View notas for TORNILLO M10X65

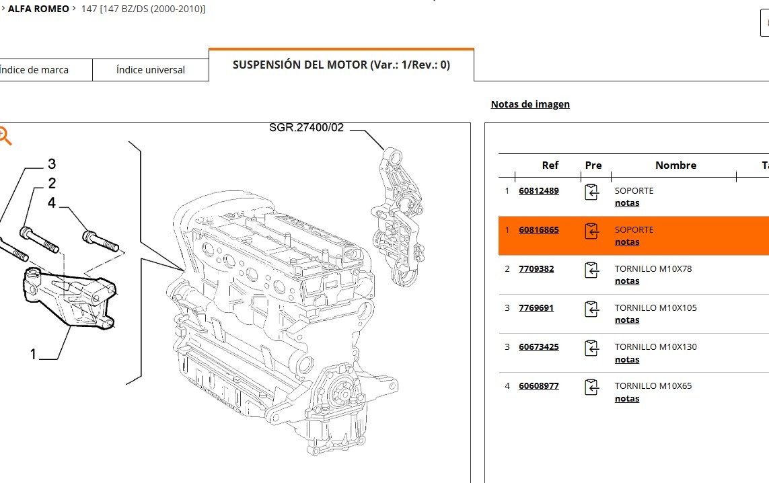coord(627,399)
